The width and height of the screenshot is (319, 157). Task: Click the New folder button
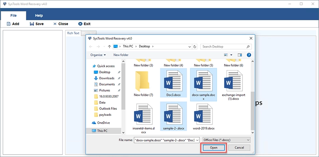pos(121,55)
